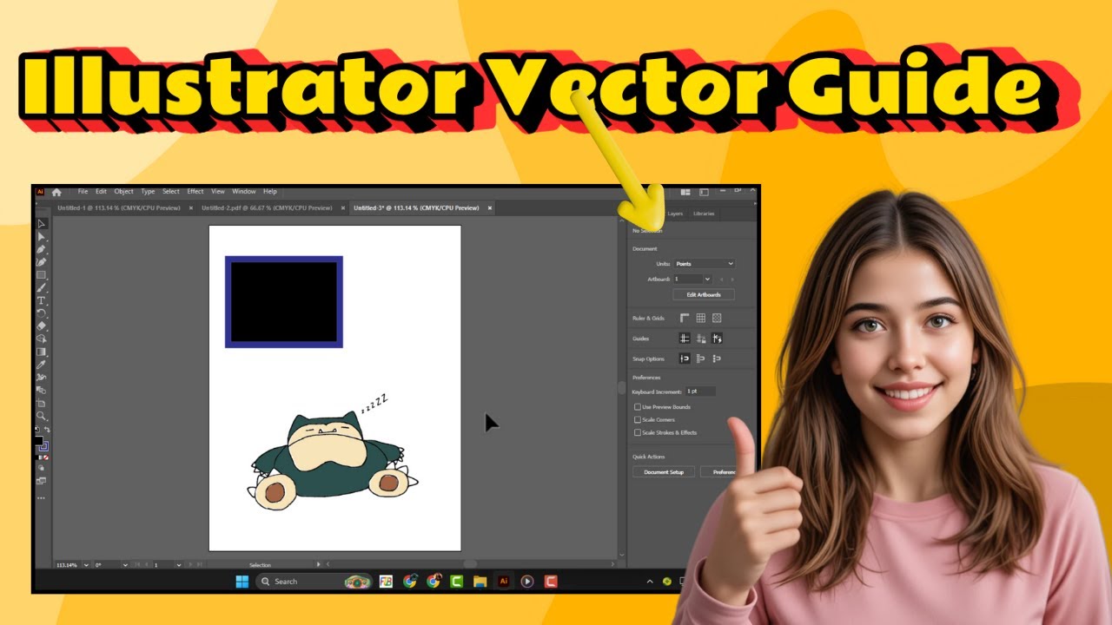
Task: Toggle Smart Guides button
Action: click(x=717, y=339)
